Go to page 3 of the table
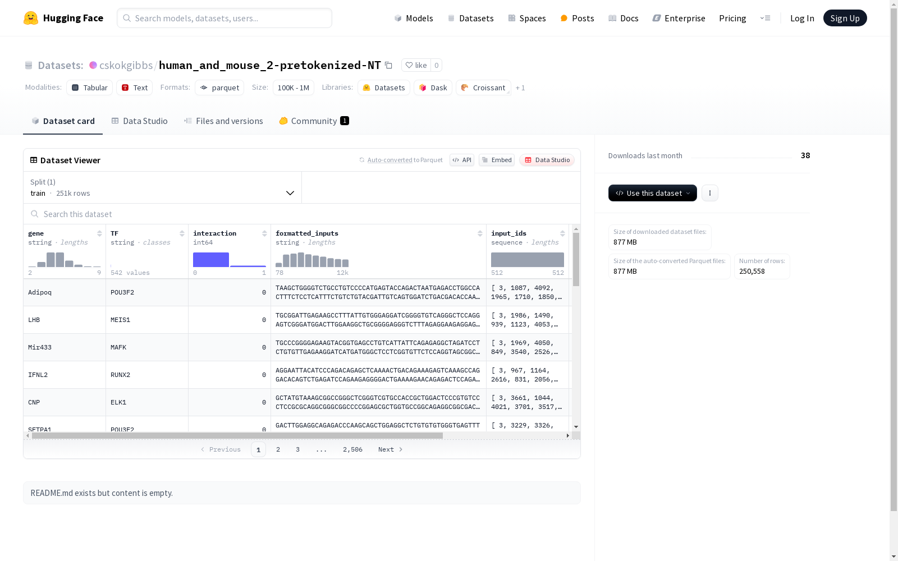 point(297,449)
